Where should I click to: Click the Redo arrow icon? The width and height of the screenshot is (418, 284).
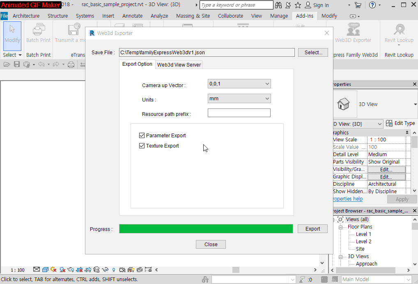[56, 65]
